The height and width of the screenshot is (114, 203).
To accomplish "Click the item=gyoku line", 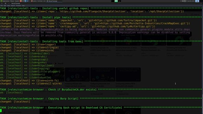I will (23, 62).
